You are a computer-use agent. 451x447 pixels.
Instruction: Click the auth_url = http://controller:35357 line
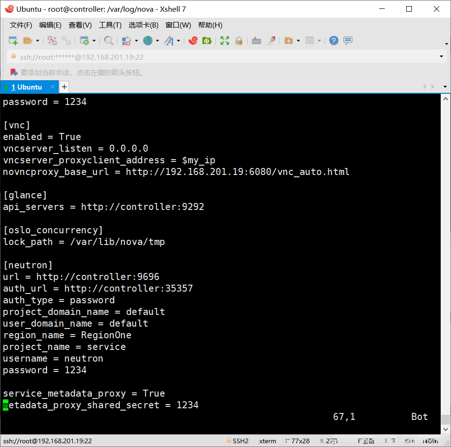click(x=98, y=288)
